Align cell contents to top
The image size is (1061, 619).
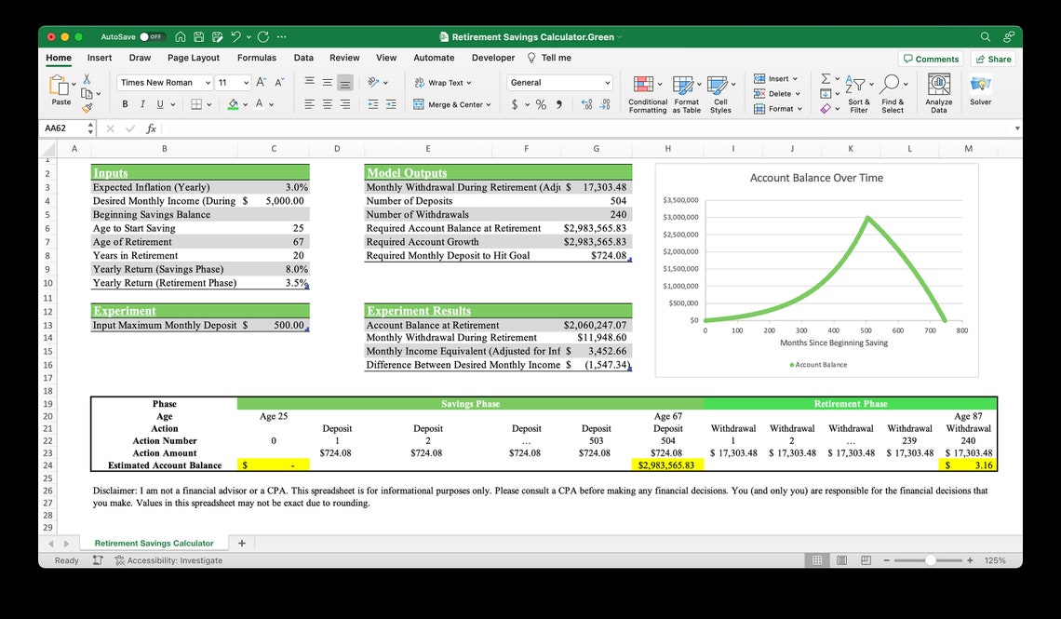(309, 82)
